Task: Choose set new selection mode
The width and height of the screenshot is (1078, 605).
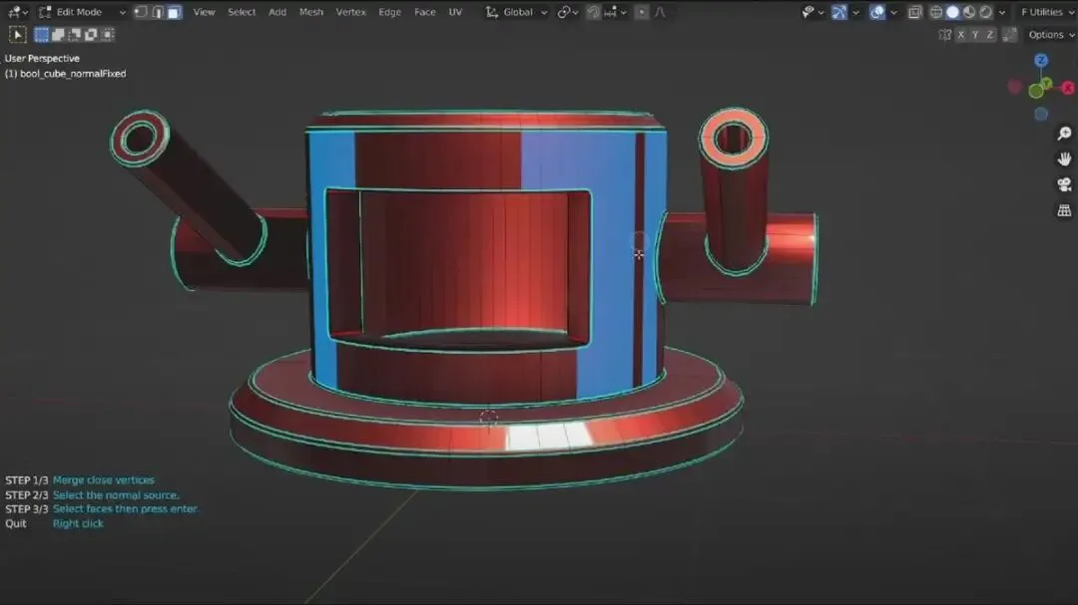Action: pyautogui.click(x=41, y=34)
